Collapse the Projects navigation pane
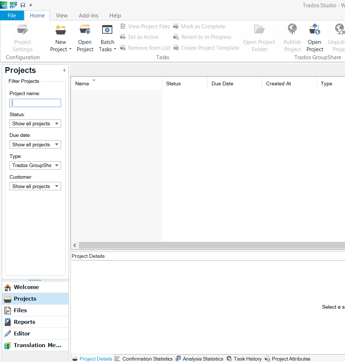 pos(64,70)
